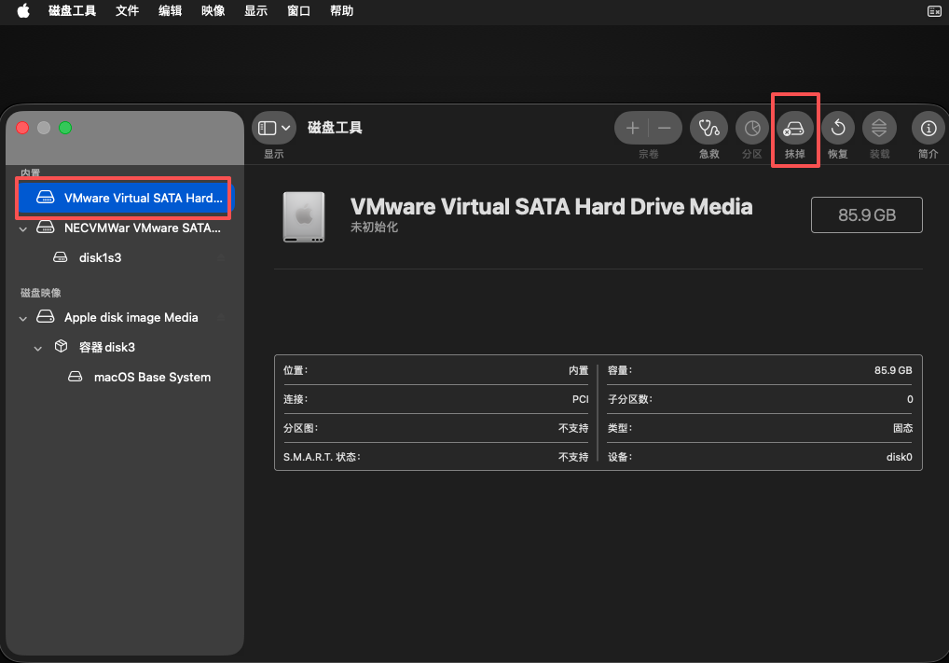The height and width of the screenshot is (663, 949).
Task: Click the 连接 value PCI
Action: click(x=581, y=399)
